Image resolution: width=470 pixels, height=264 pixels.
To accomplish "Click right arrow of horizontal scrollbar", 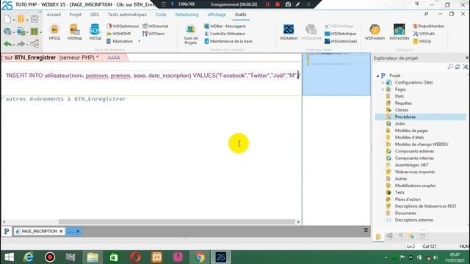I will pyautogui.click(x=298, y=221).
